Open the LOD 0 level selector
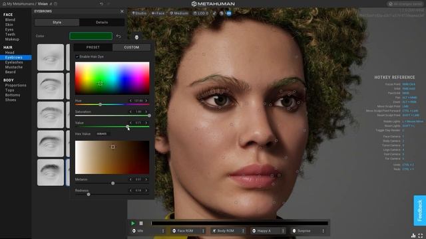Viewport: 426px width, 239px height. (x=201, y=13)
